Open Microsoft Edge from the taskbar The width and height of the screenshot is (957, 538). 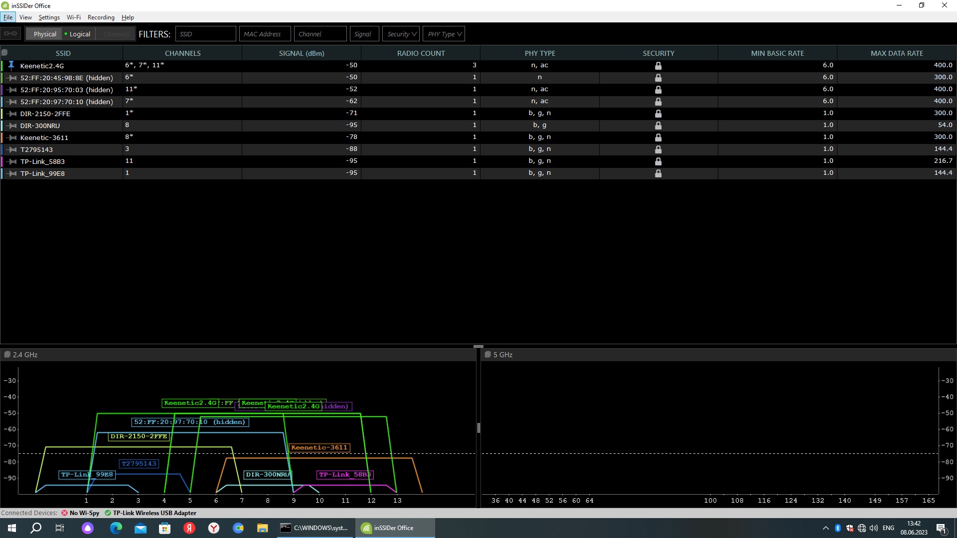[x=116, y=528]
